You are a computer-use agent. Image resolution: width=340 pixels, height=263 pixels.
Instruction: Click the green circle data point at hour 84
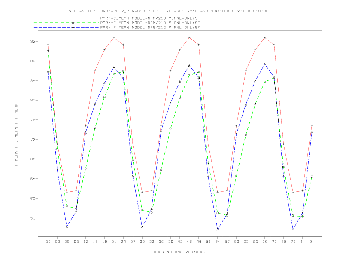point(312,177)
